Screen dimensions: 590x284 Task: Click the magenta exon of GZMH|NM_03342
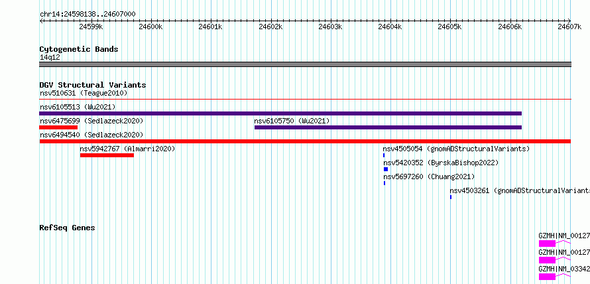(547, 277)
